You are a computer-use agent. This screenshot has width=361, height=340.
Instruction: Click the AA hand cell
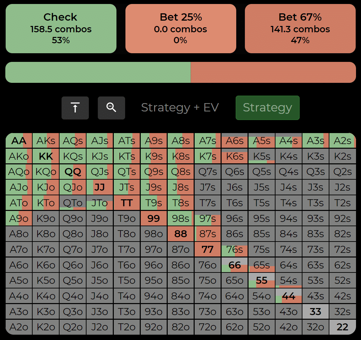(19, 141)
